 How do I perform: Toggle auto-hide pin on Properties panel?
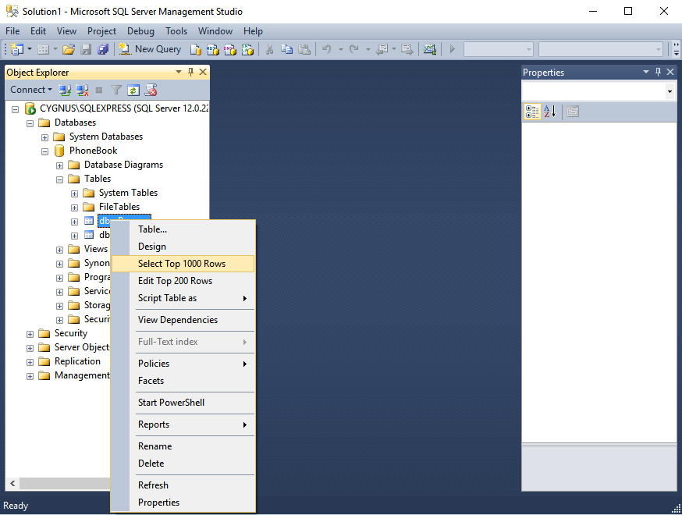658,72
